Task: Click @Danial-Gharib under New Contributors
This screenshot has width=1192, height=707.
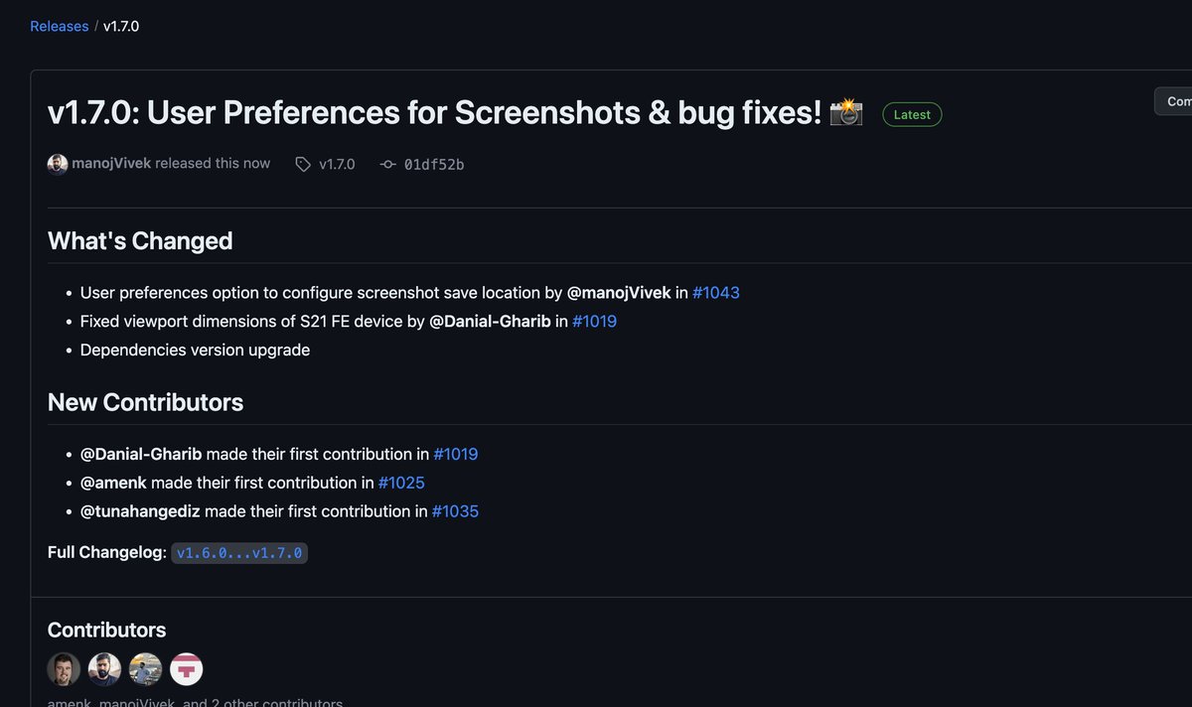Action: pos(141,454)
